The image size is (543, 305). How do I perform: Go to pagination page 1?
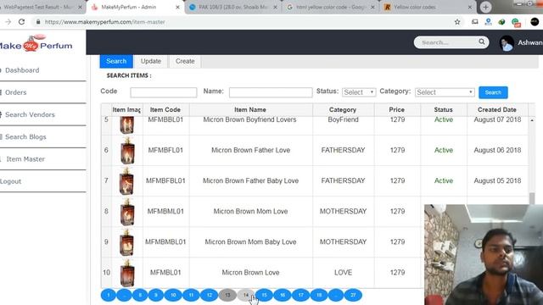109,295
